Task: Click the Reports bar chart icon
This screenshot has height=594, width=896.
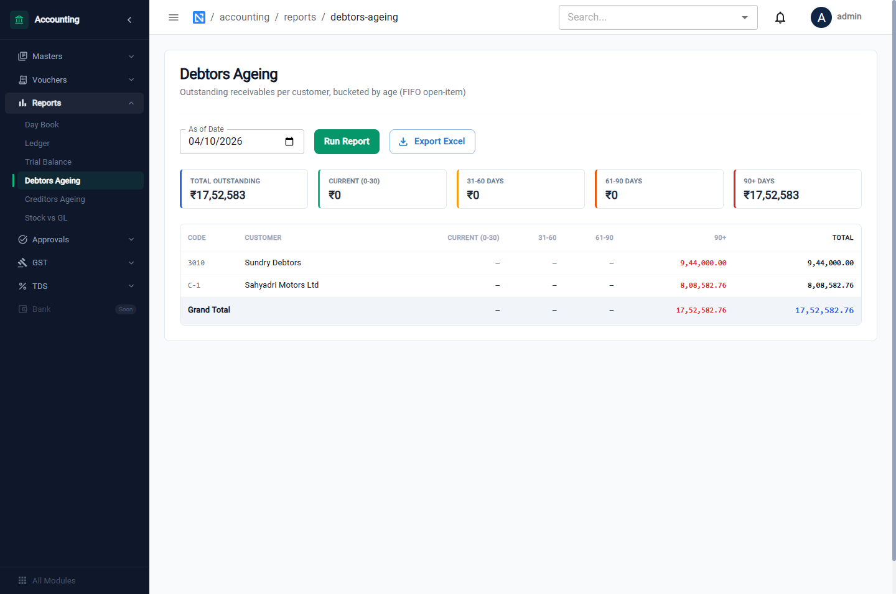Action: 22,103
